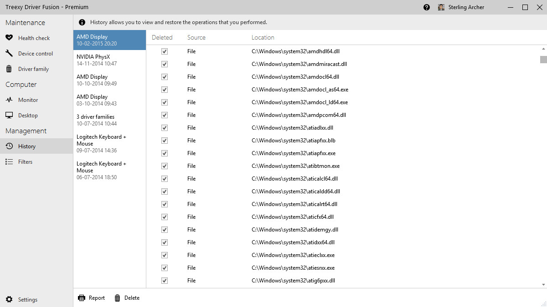Click the History clock icon
Screen dimensions: 547x307
coord(9,146)
